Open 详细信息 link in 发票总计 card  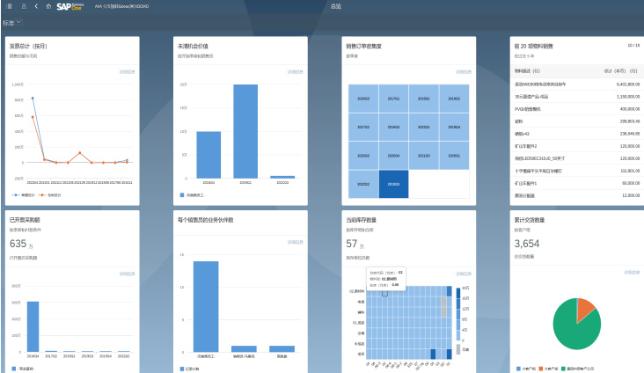point(128,72)
